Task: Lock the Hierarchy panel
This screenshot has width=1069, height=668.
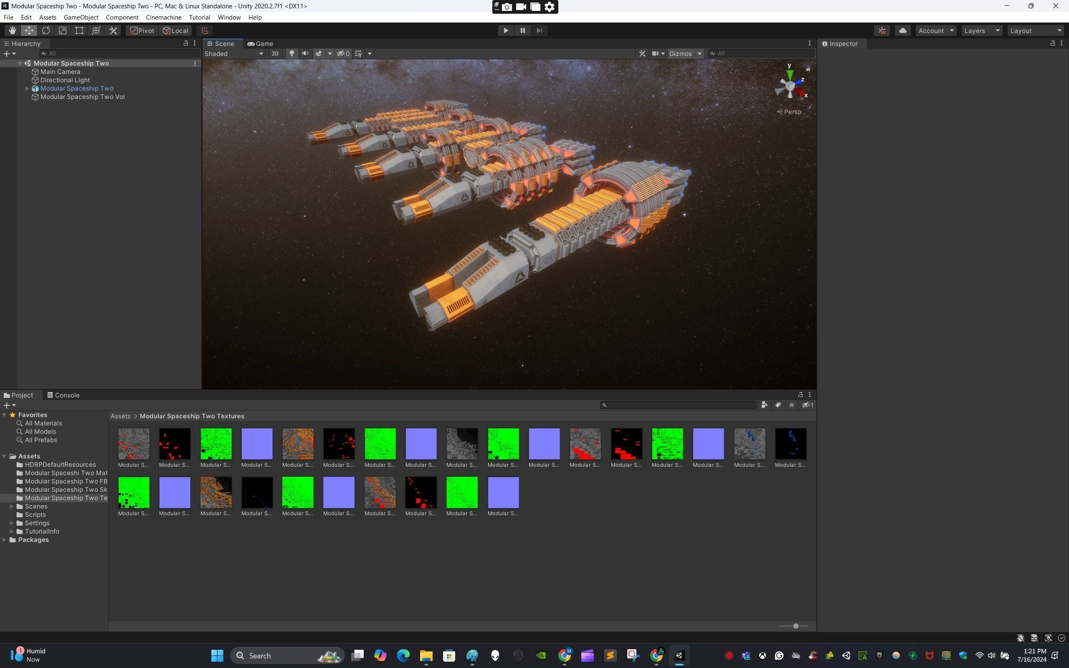Action: coord(185,43)
